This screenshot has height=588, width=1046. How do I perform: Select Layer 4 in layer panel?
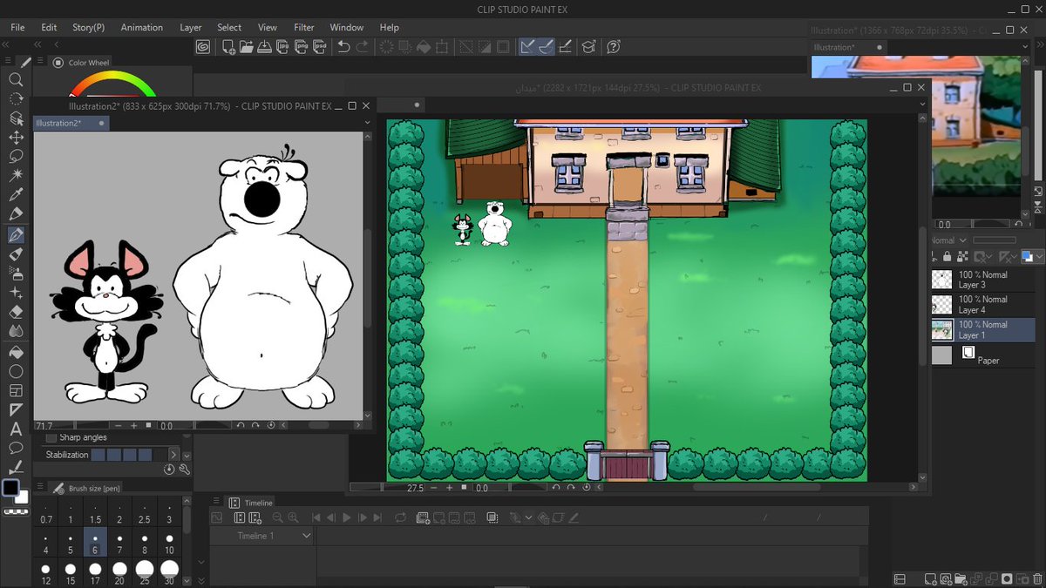coord(983,304)
